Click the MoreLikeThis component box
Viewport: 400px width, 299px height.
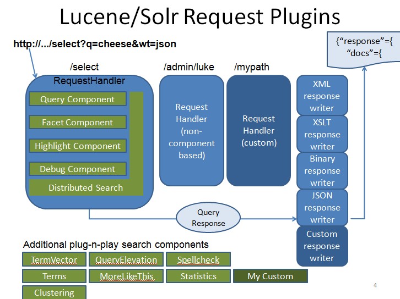pyautogui.click(x=126, y=276)
